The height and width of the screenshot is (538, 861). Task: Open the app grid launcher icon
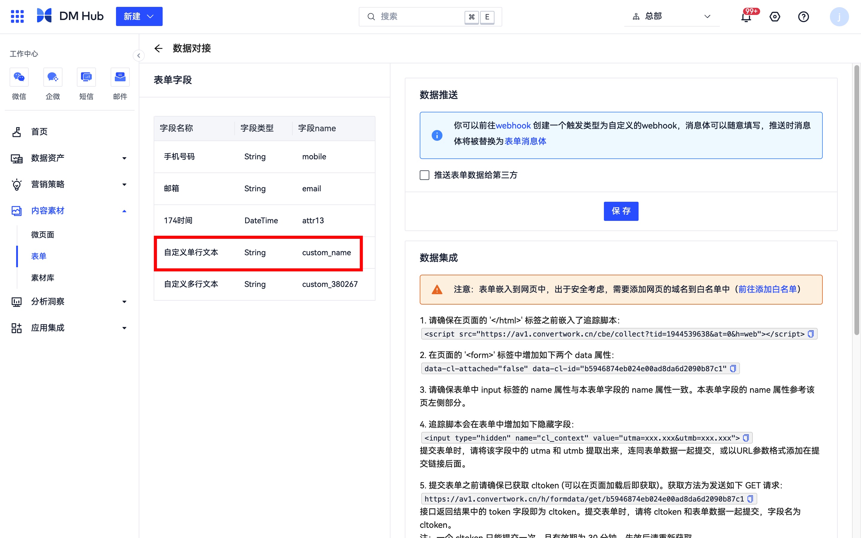tap(17, 16)
